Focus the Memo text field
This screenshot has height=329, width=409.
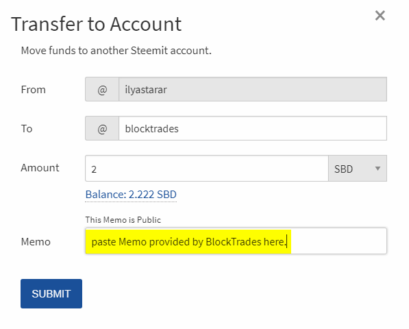236,241
